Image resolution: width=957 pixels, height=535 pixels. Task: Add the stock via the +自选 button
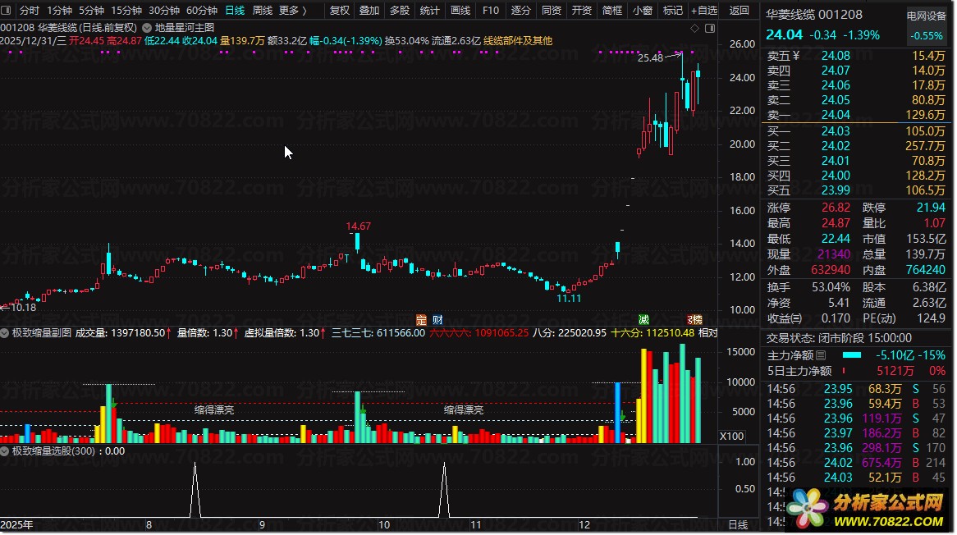point(704,11)
